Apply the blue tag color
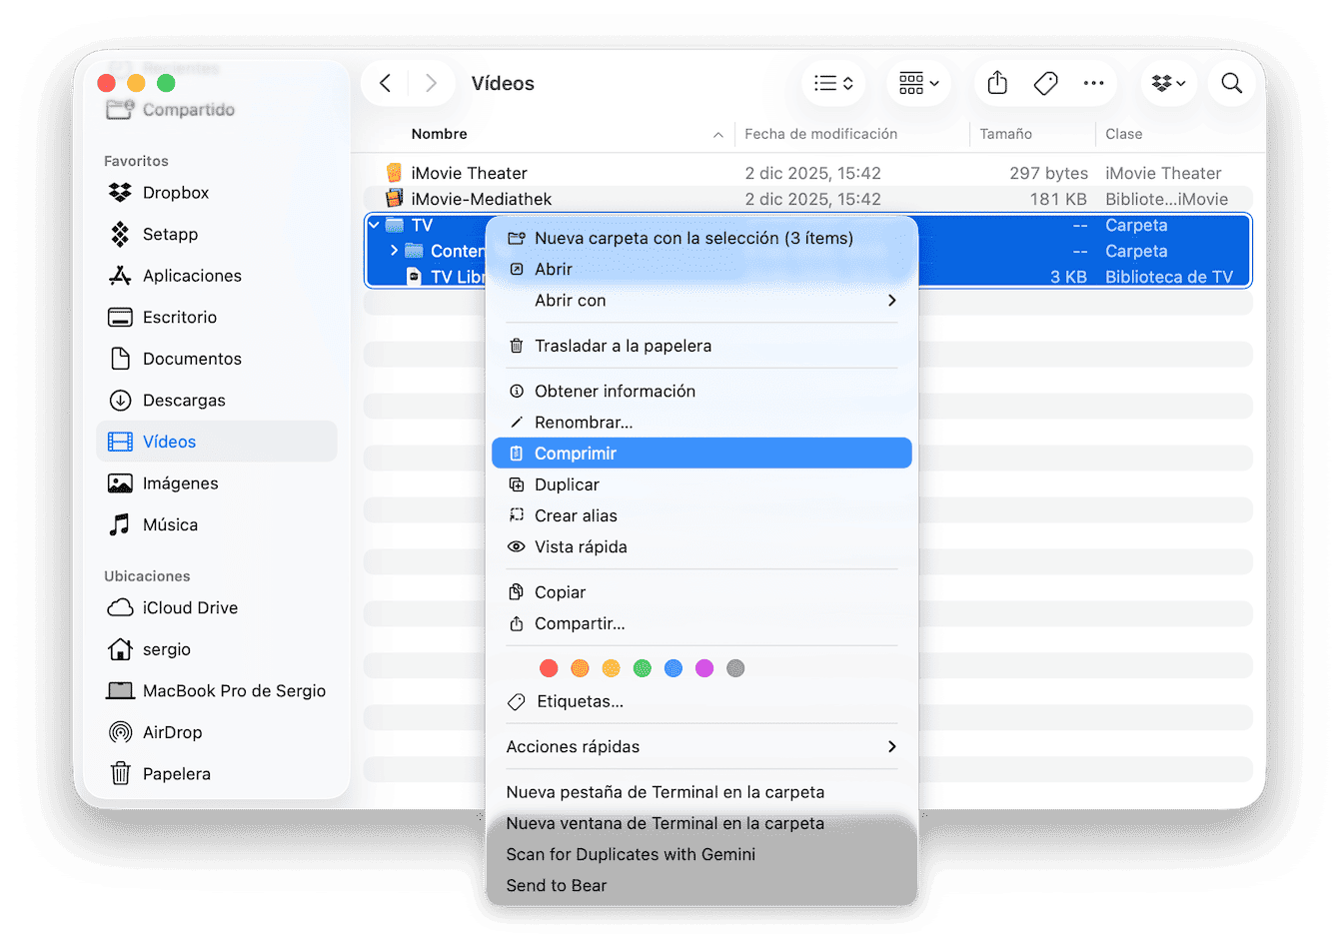The height and width of the screenshot is (942, 1339). pyautogui.click(x=673, y=668)
